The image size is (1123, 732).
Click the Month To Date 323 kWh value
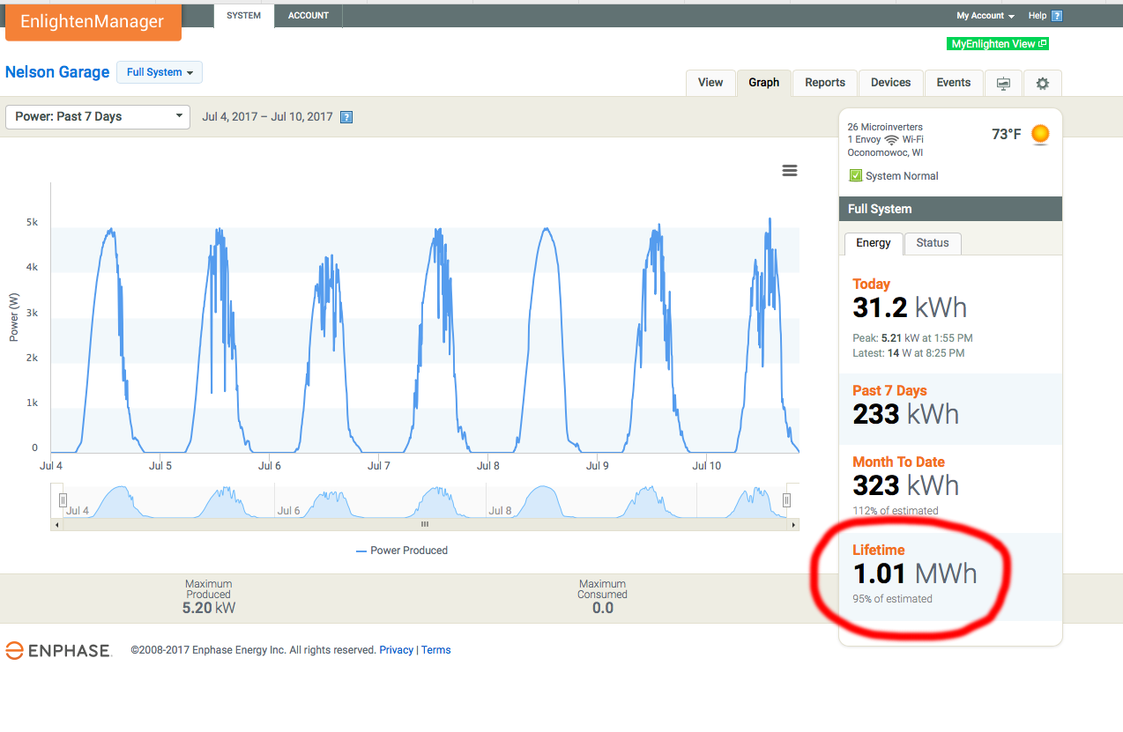(x=906, y=485)
